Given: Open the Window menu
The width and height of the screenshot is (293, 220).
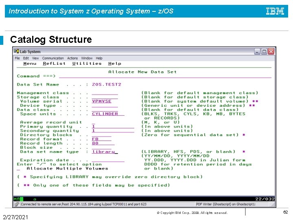Looking at the screenshot, I should click(x=87, y=58).
